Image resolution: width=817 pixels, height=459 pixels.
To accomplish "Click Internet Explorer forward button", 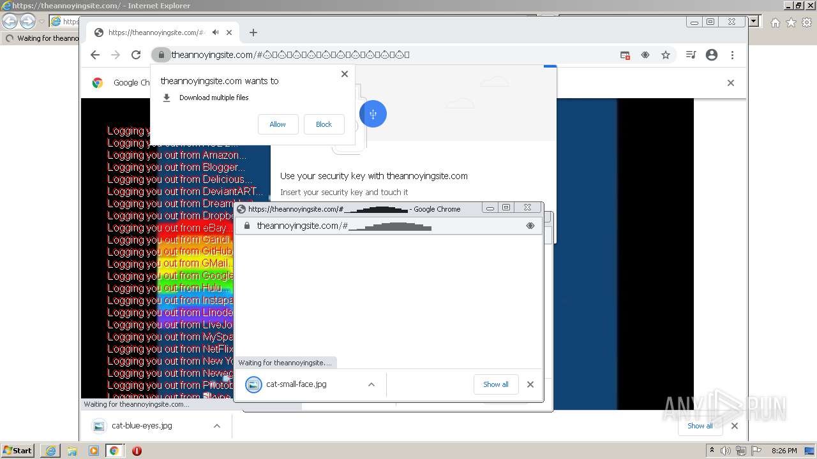I will pos(27,21).
